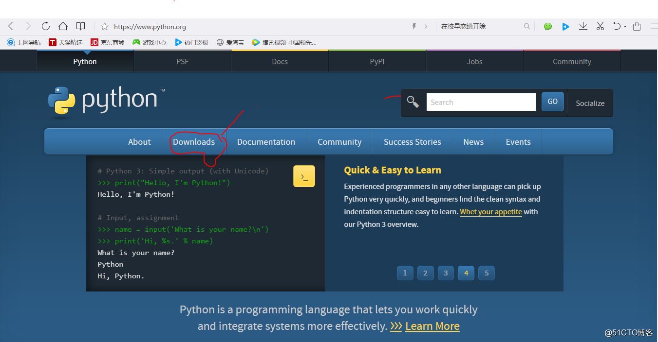Open the Downloads navigation menu
Image resolution: width=658 pixels, height=342 pixels.
[x=194, y=142]
